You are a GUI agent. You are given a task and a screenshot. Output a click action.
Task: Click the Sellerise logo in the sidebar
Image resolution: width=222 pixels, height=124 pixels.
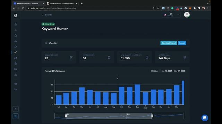[16, 15]
